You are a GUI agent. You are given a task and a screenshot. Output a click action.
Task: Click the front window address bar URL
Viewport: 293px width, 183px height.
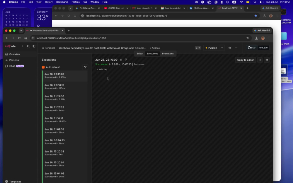(x=71, y=38)
